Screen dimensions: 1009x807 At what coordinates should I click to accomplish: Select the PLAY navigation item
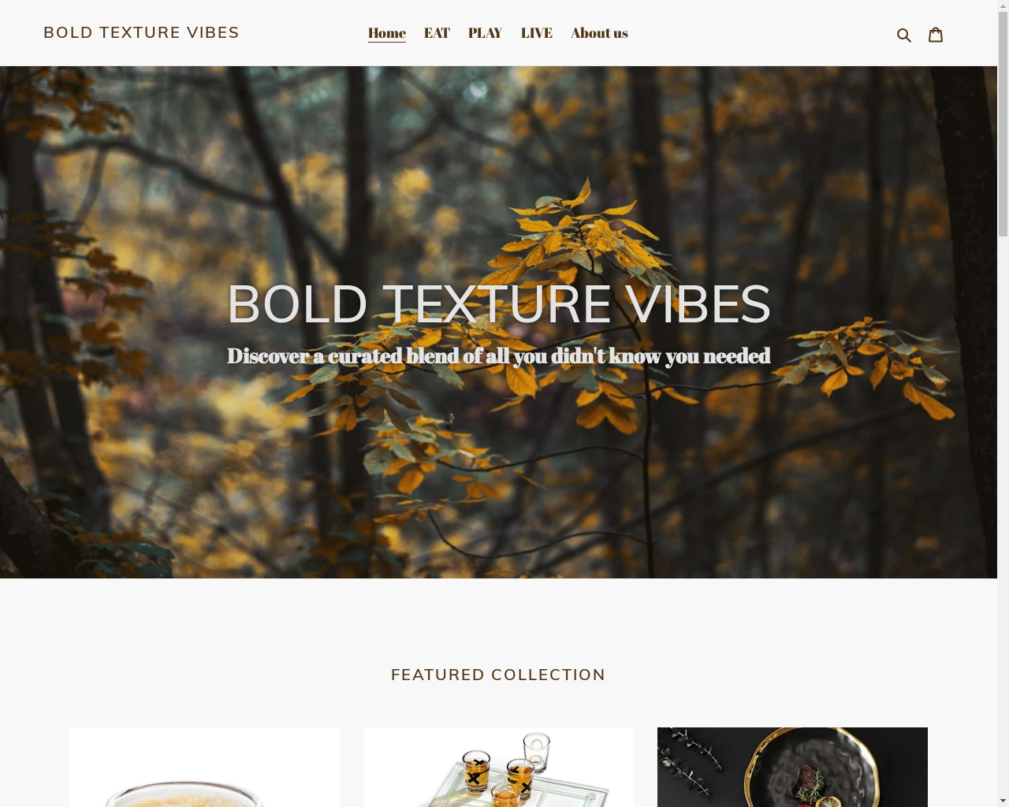coord(485,33)
